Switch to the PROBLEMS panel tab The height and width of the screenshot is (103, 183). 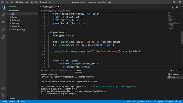point(45,70)
